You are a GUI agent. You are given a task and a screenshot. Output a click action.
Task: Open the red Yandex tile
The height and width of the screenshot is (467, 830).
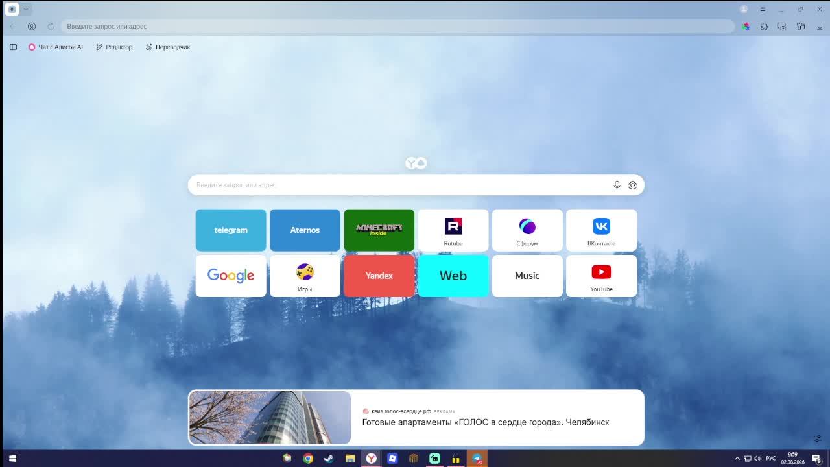pyautogui.click(x=379, y=276)
